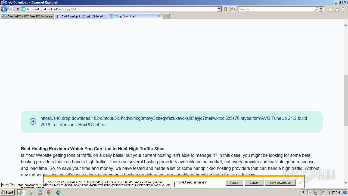The height and width of the screenshot is (196, 348).
Task: Close the download notification bar
Action: click(x=300, y=183)
